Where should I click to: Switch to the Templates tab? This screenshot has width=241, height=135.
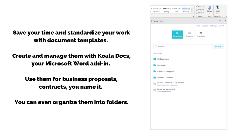pos(177,34)
